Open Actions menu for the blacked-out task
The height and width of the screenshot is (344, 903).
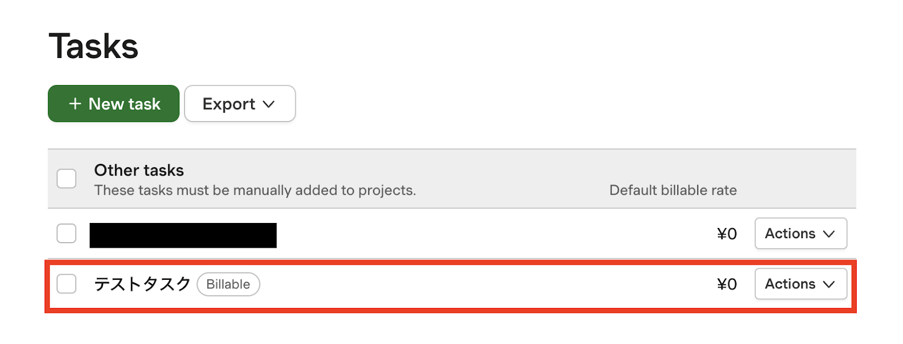point(800,233)
